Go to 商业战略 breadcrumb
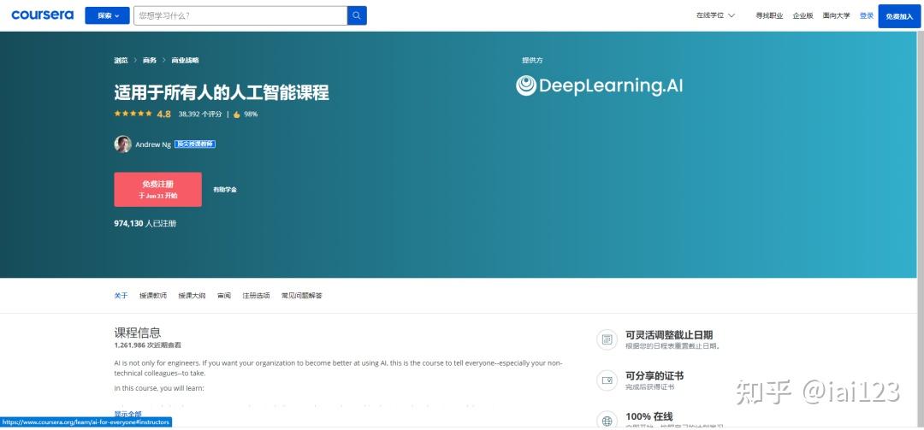 185,60
